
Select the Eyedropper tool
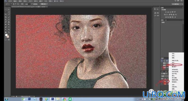[x=9, y=14]
